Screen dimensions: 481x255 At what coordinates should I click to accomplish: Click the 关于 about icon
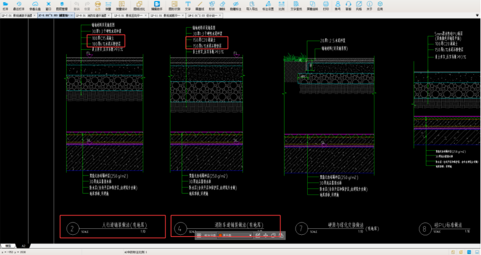click(x=369, y=5)
